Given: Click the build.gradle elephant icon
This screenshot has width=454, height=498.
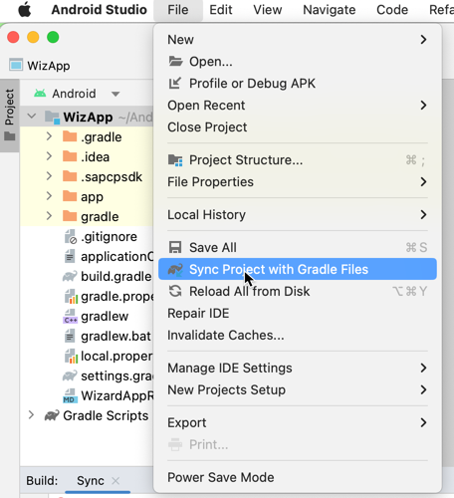Looking at the screenshot, I should pyautogui.click(x=70, y=277).
